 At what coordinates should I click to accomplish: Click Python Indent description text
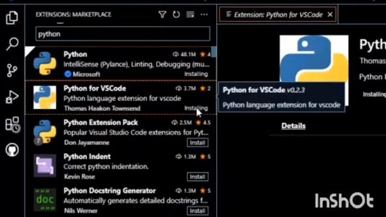click(x=106, y=166)
